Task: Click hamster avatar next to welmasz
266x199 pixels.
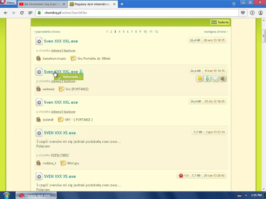Action: 38,89
